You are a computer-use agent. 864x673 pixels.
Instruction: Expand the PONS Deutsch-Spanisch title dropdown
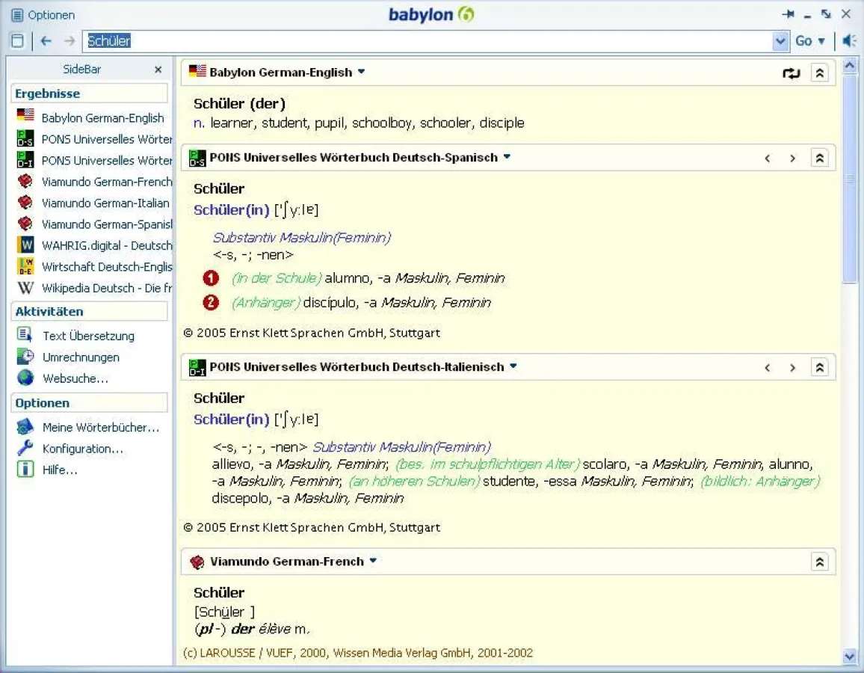tap(507, 157)
